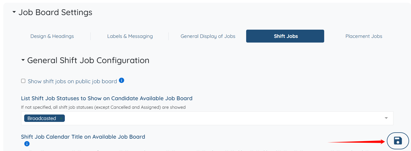Click 'Shift Job Calendar Title on Available Job Board' label
This screenshot has width=411, height=151.
pos(83,137)
